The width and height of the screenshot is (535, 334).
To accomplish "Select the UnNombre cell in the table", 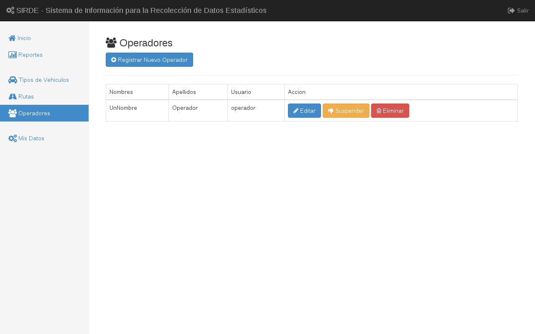I will tap(137, 111).
